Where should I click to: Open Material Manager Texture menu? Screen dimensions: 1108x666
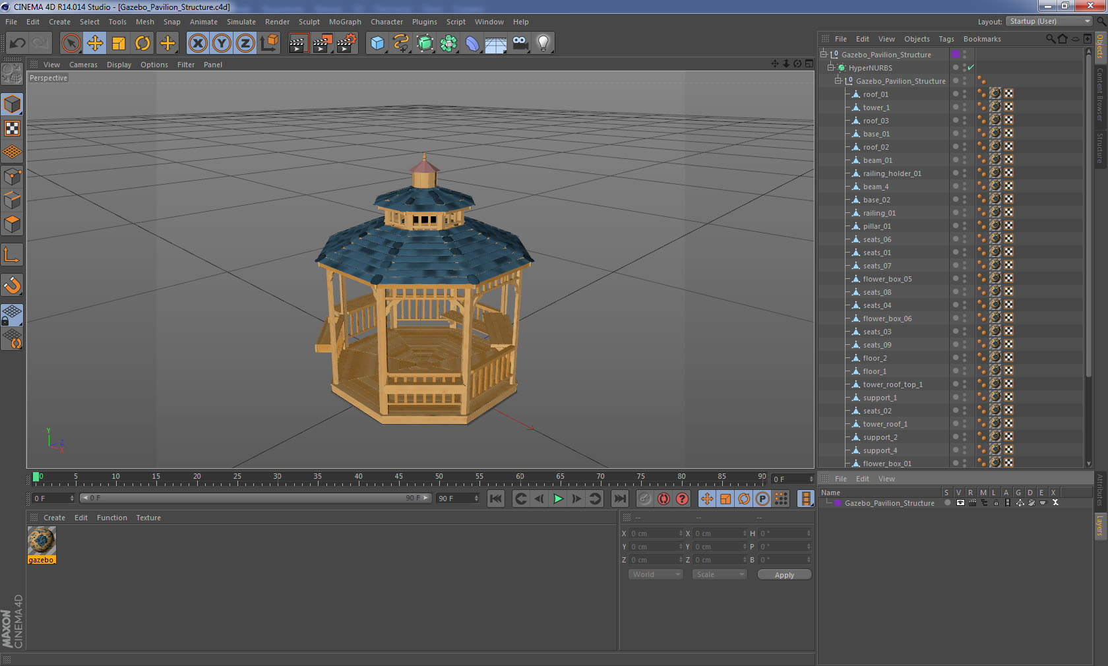point(148,518)
